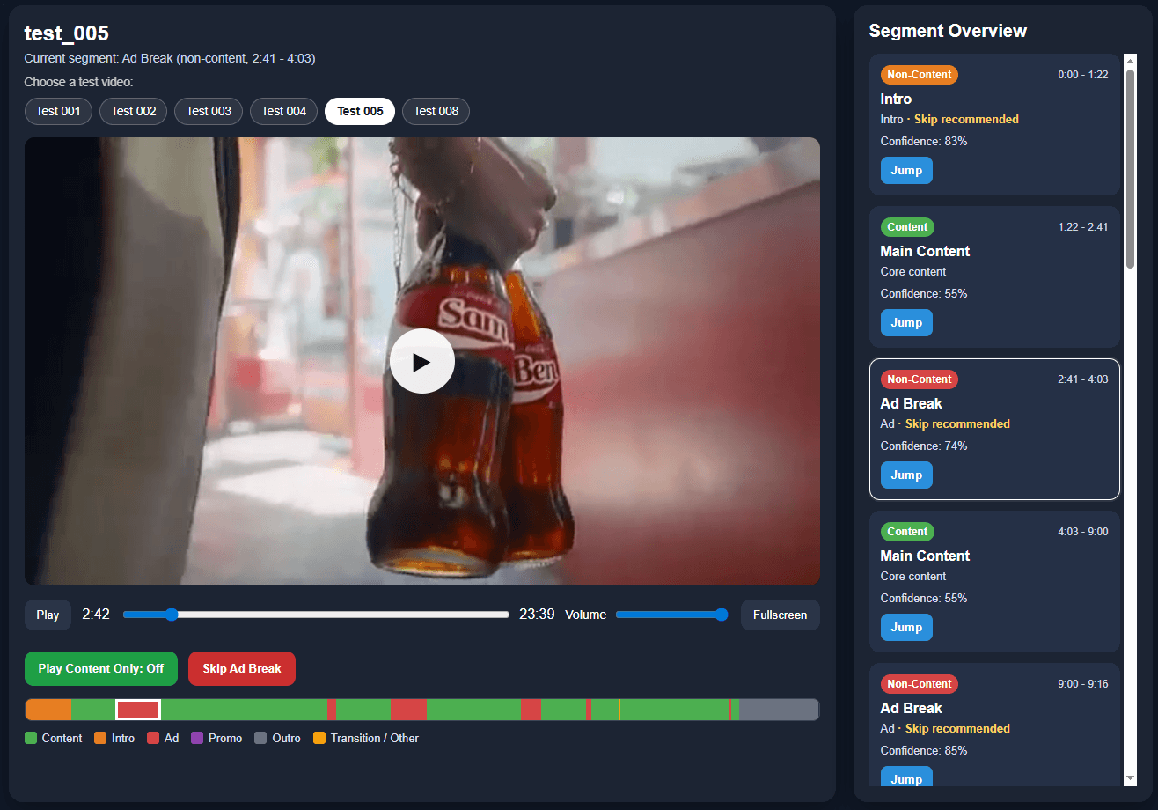The image size is (1158, 810).
Task: Click the purple Promo legend swatch
Action: pyautogui.click(x=197, y=738)
